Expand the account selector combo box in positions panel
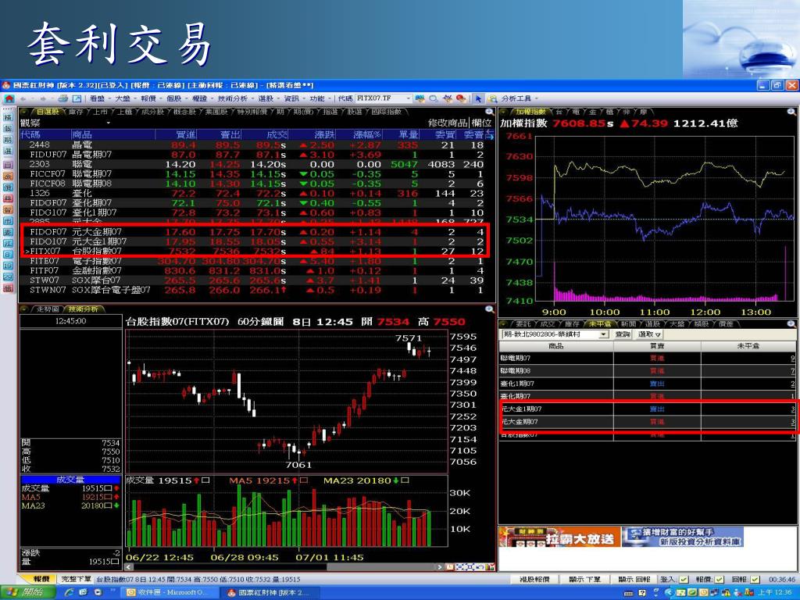Image resolution: width=800 pixels, height=600 pixels. click(x=604, y=334)
